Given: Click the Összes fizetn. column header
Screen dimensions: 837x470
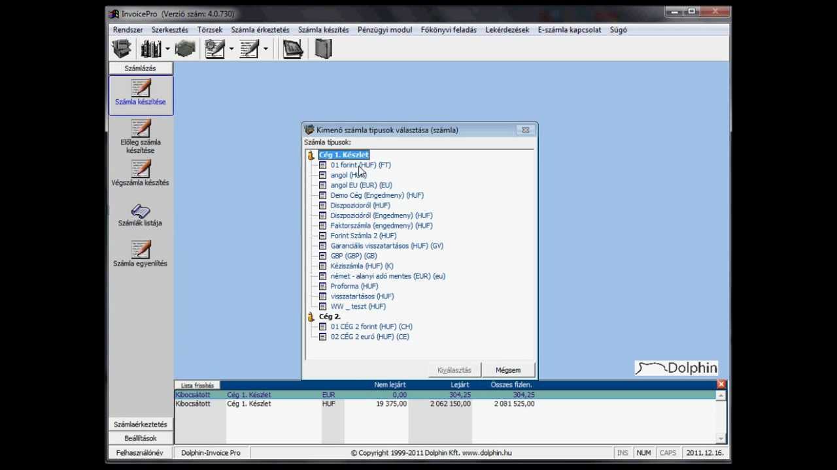Looking at the screenshot, I should click(512, 385).
